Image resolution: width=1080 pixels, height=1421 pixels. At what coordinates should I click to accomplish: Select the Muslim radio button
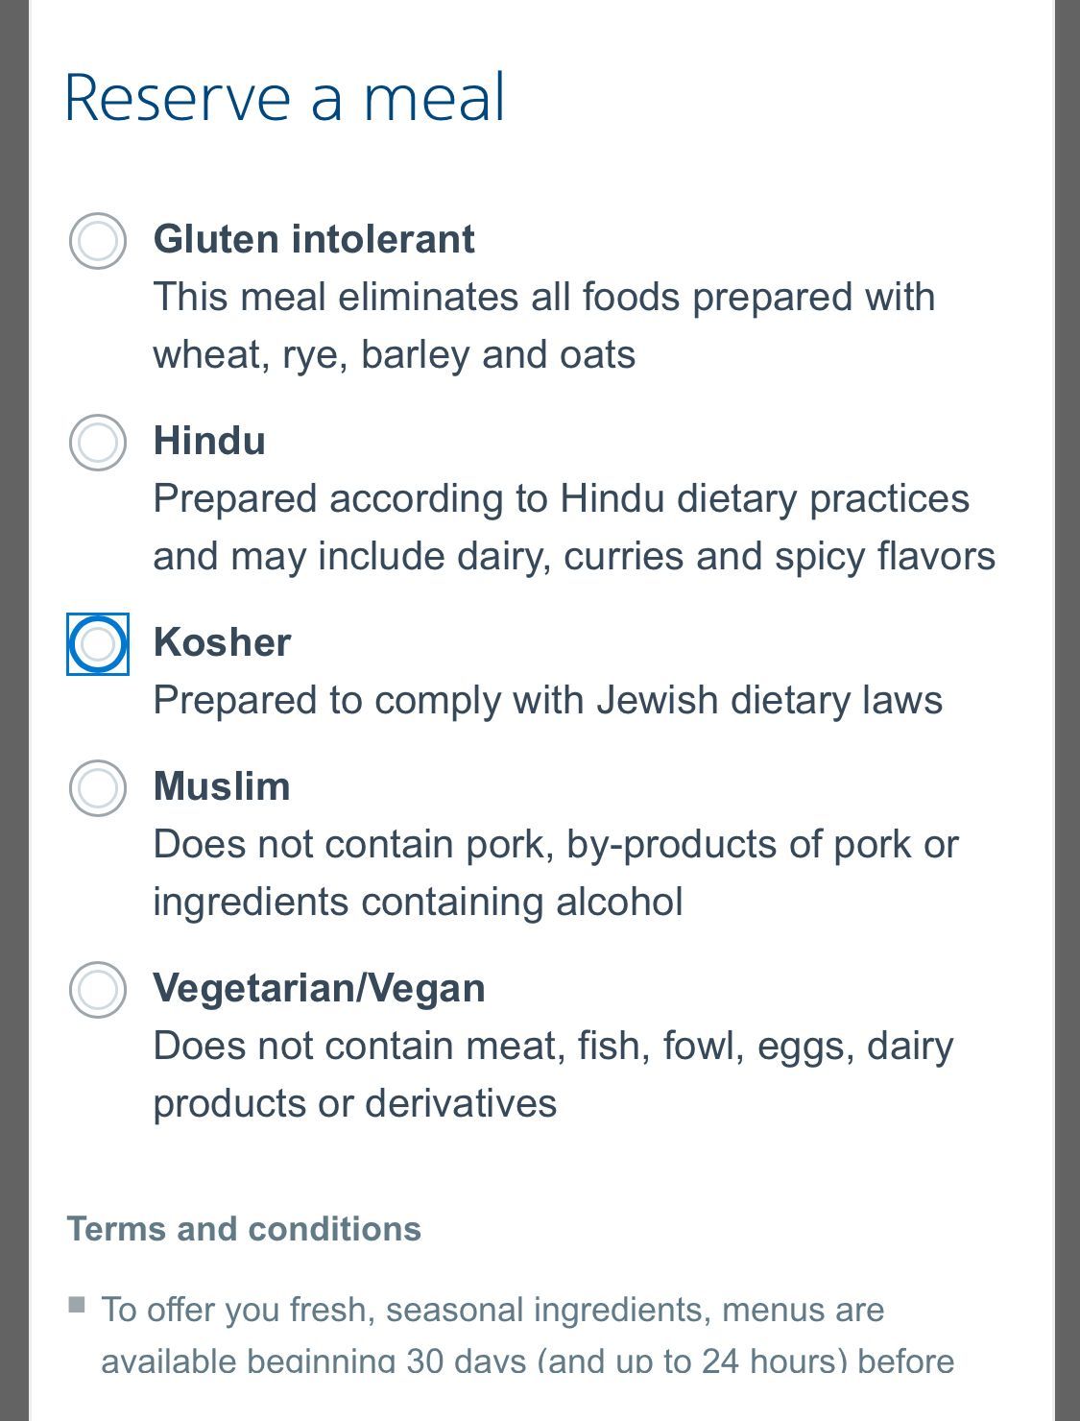pos(98,788)
